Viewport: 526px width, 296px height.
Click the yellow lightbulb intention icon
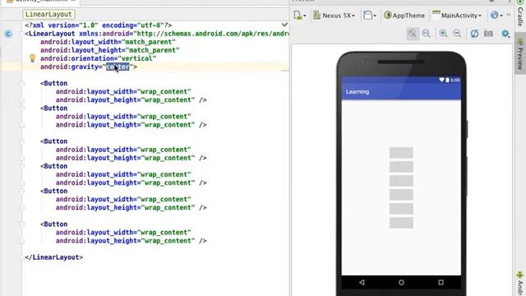[32, 58]
